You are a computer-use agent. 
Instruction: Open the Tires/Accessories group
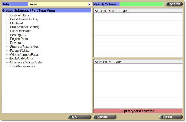(22, 66)
